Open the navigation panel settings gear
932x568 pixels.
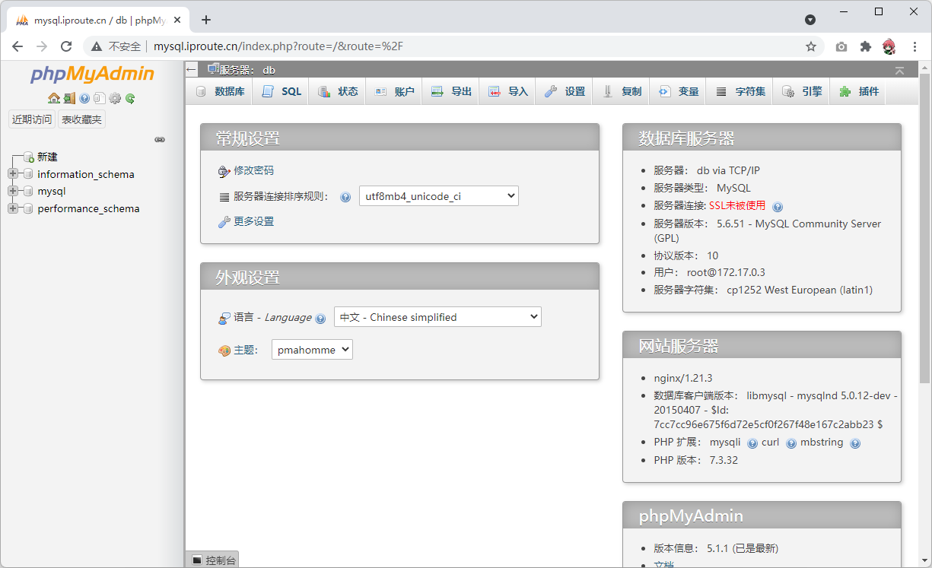coord(115,98)
